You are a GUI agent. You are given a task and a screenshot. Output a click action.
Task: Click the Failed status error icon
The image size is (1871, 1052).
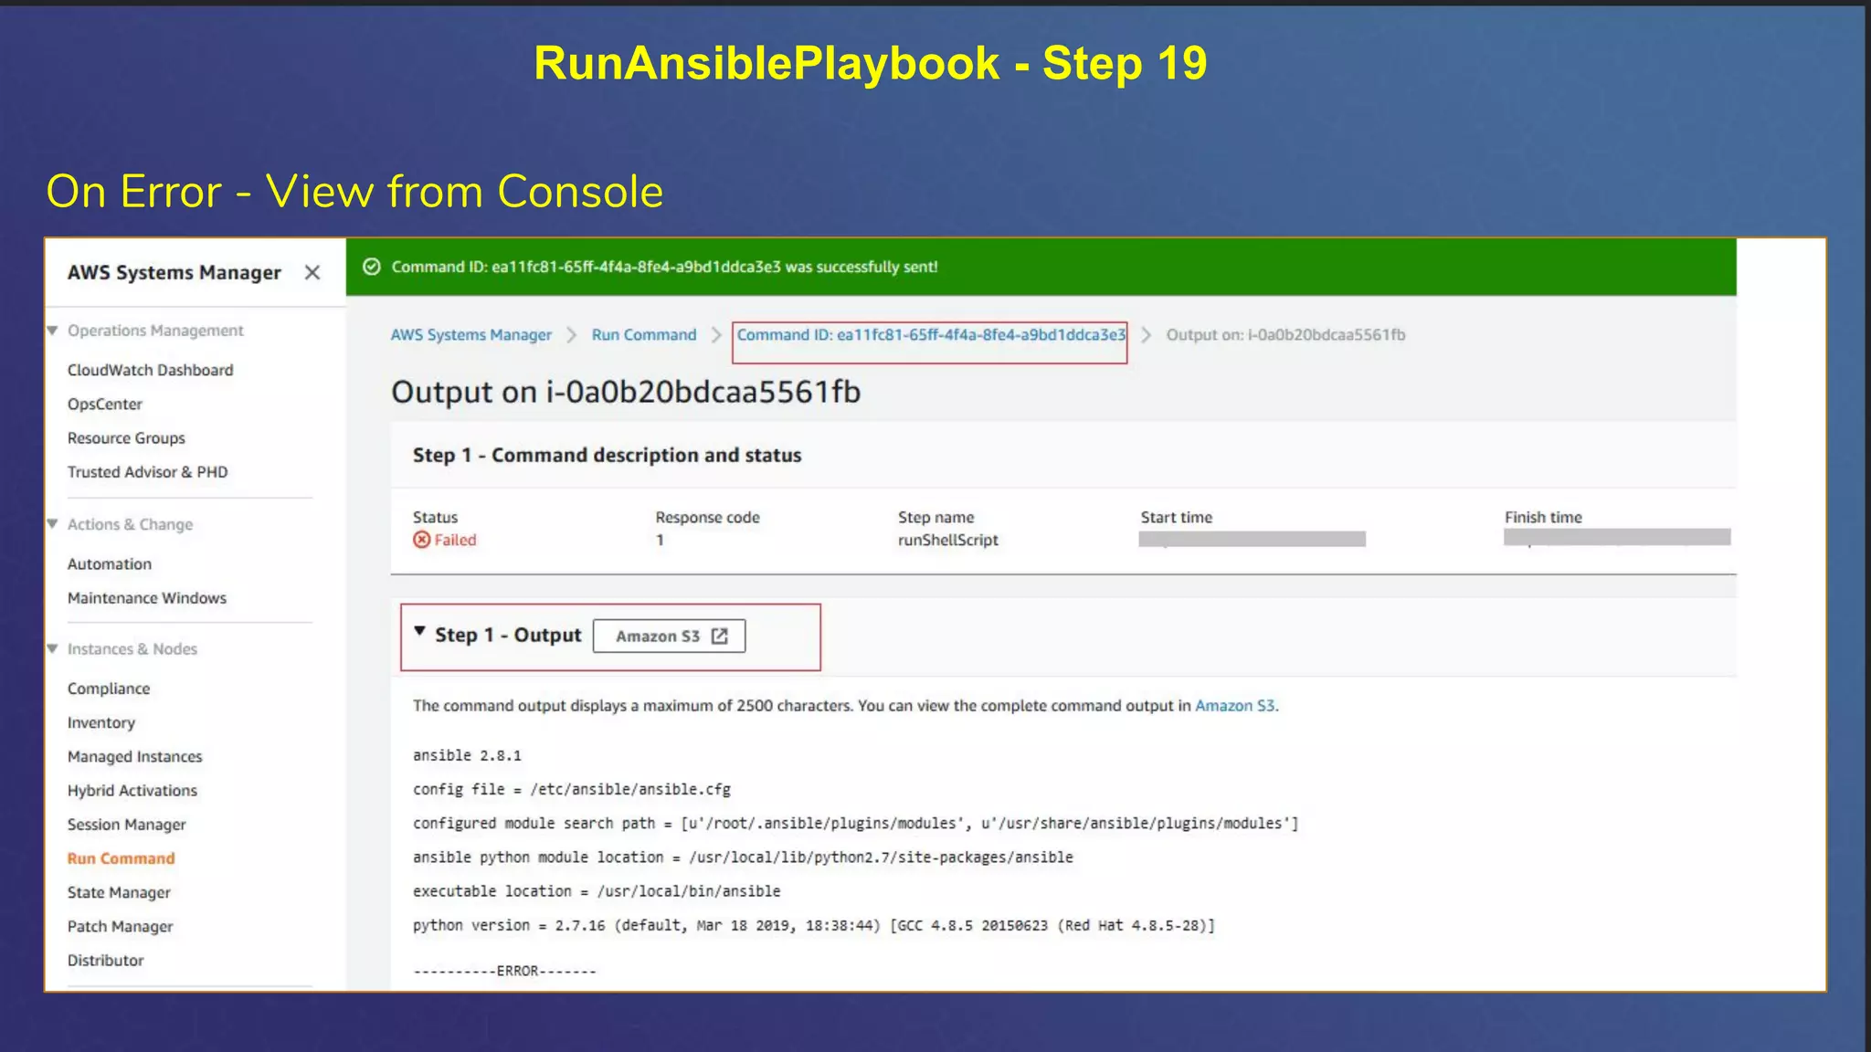(421, 540)
